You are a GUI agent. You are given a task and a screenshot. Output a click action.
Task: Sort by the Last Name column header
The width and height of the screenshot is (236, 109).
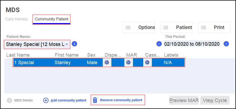[x=18, y=55]
